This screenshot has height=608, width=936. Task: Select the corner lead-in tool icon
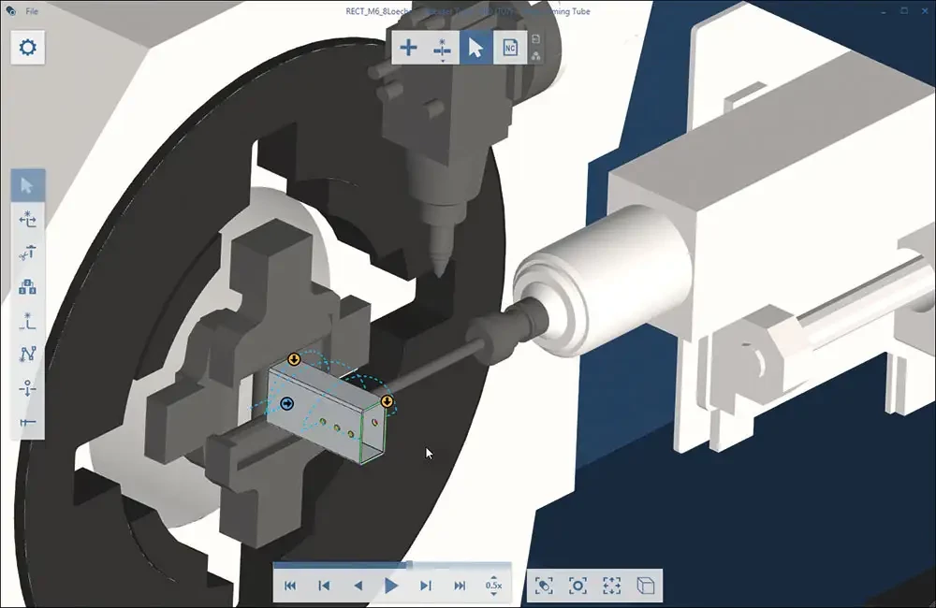27,321
